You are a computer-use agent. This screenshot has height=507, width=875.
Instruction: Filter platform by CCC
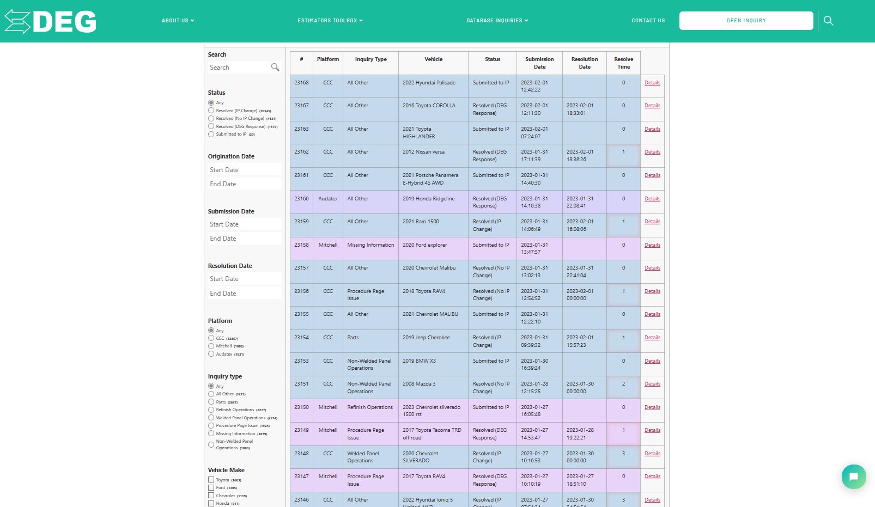pyautogui.click(x=211, y=338)
